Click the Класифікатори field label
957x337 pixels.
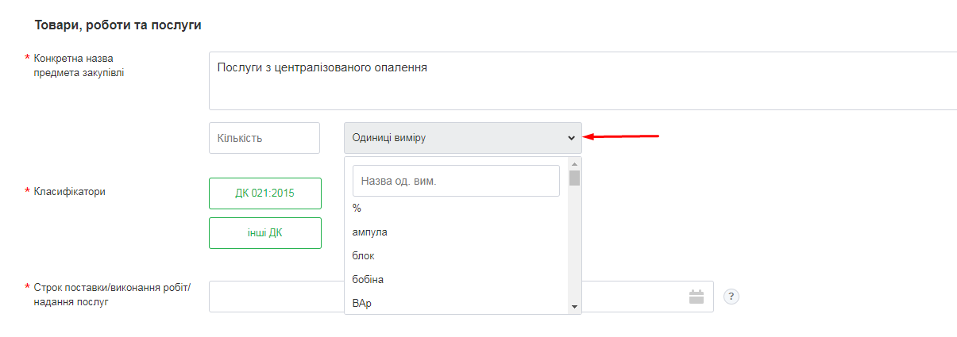pyautogui.click(x=70, y=191)
